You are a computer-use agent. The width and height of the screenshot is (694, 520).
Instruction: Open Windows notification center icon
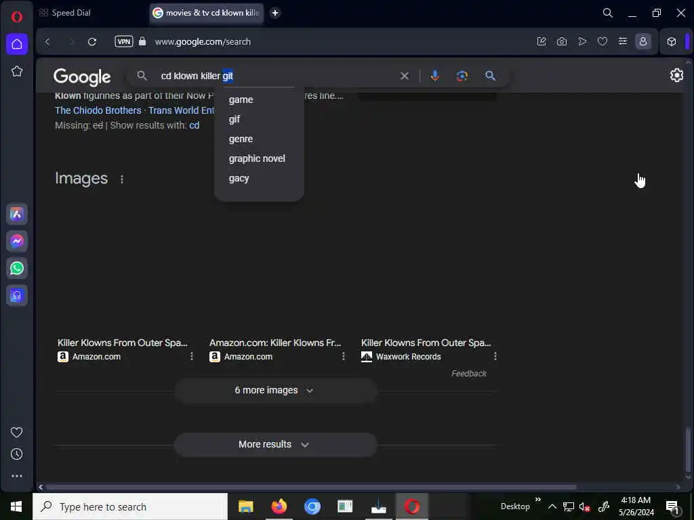pyautogui.click(x=672, y=506)
